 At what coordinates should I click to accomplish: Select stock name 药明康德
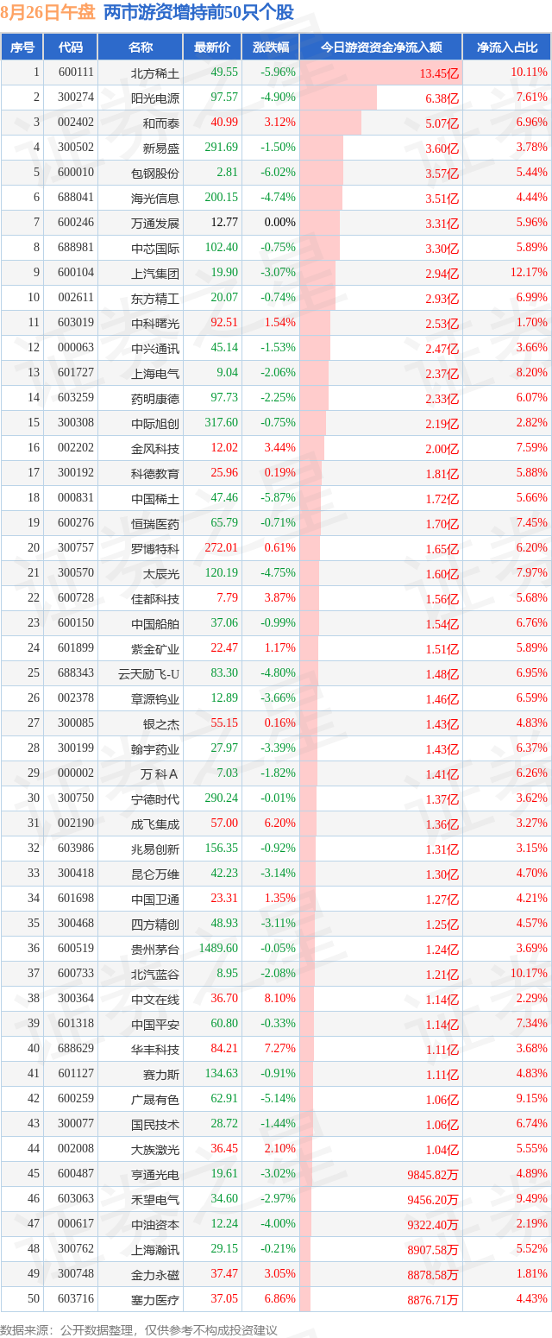click(155, 398)
